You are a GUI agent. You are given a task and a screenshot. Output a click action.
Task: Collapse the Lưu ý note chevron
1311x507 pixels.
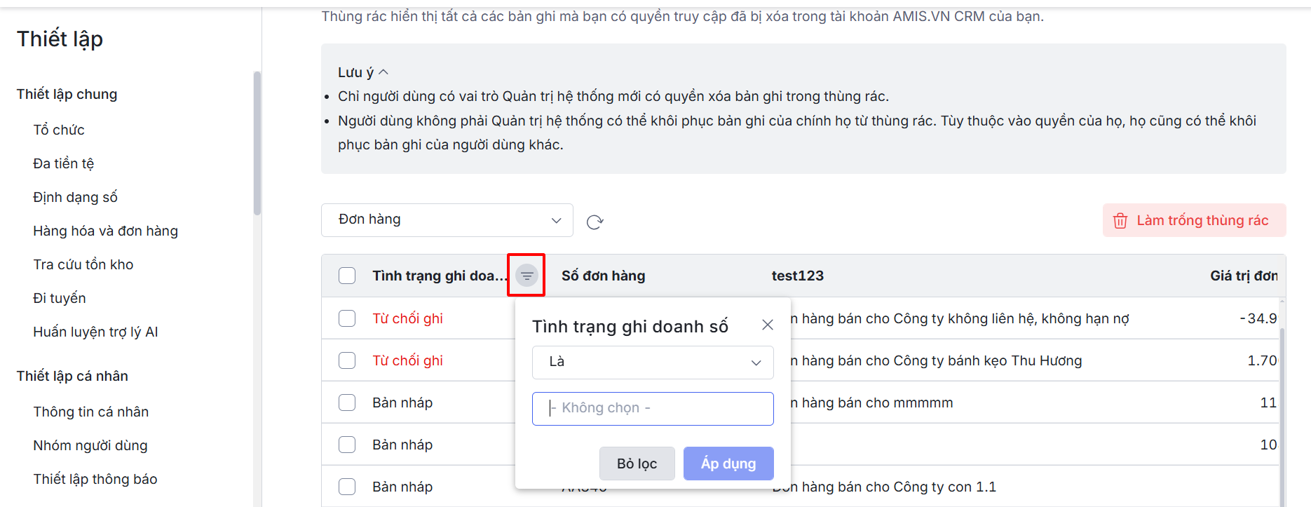383,72
